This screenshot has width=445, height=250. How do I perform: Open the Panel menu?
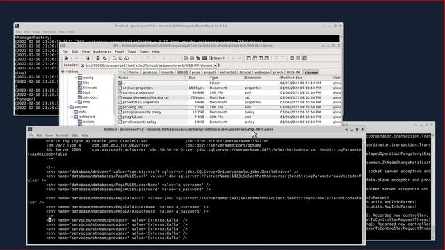pyautogui.click(x=119, y=51)
